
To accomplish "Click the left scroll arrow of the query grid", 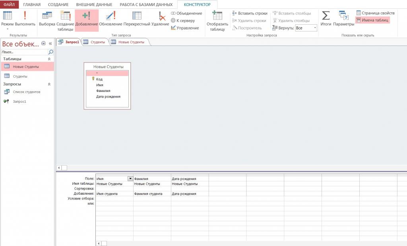I will click(x=99, y=243).
